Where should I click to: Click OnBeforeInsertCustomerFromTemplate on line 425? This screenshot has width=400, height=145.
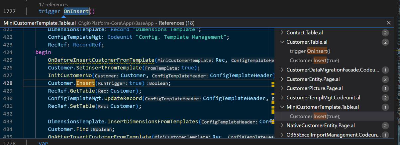(x=101, y=60)
